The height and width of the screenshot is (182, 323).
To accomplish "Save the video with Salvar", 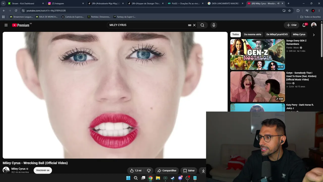I will click(189, 171).
